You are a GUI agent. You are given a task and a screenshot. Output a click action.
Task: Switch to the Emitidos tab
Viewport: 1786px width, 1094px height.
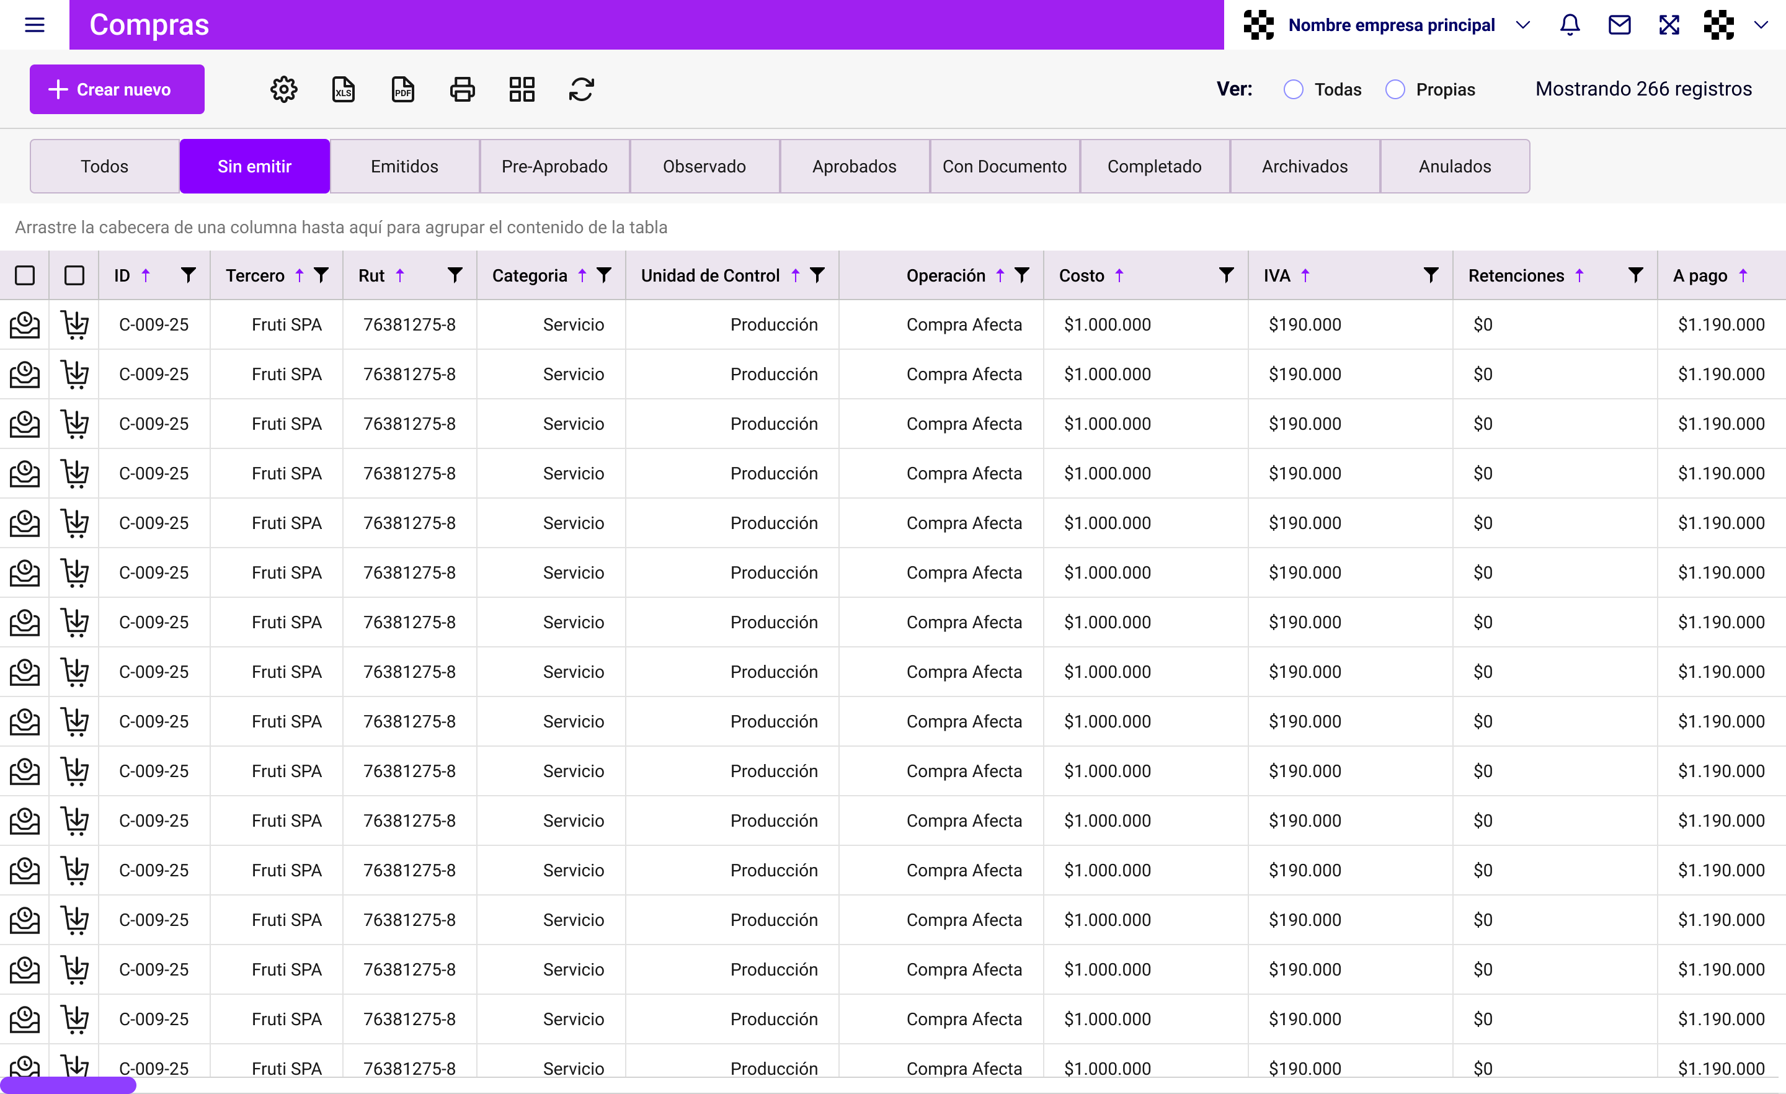tap(404, 166)
